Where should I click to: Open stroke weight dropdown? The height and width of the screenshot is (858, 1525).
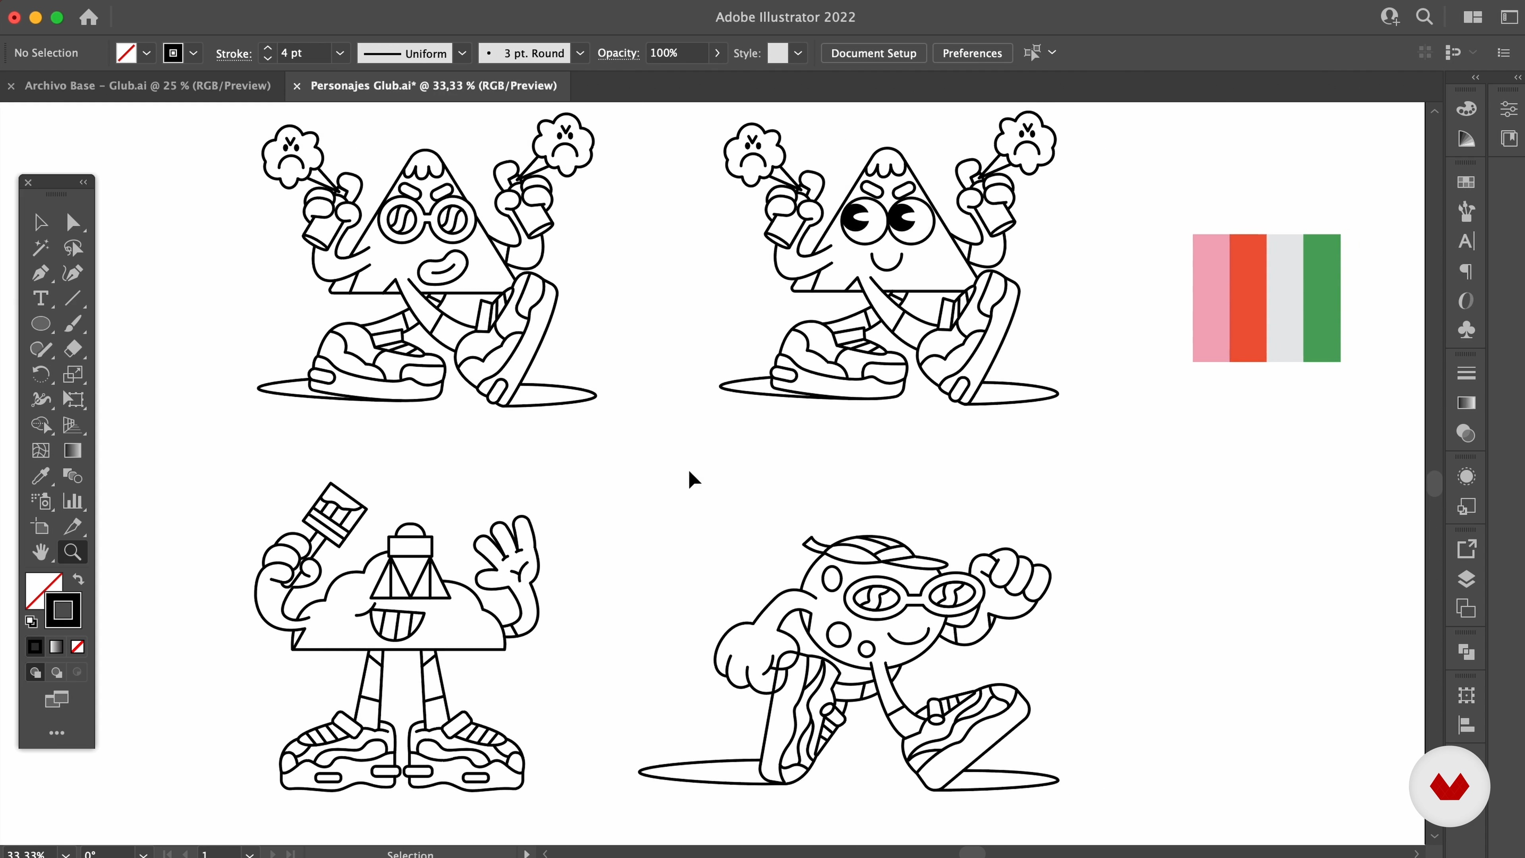coord(340,53)
